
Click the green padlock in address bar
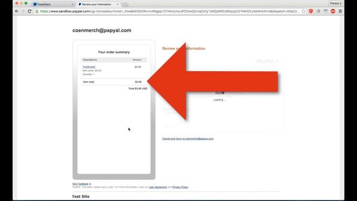(x=37, y=11)
